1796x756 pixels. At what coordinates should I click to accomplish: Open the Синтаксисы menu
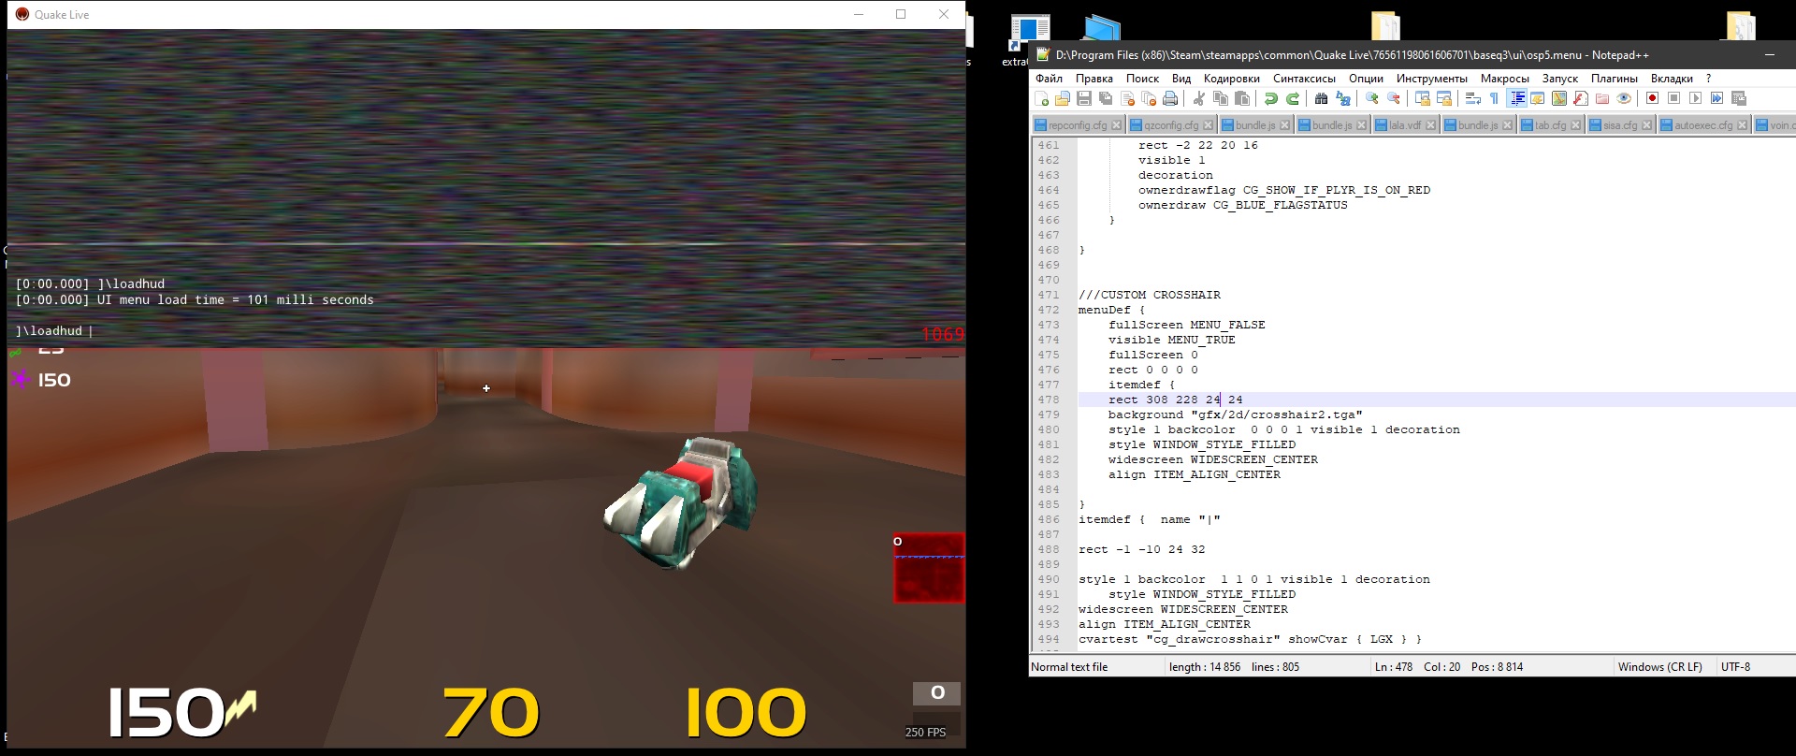[x=1304, y=79]
